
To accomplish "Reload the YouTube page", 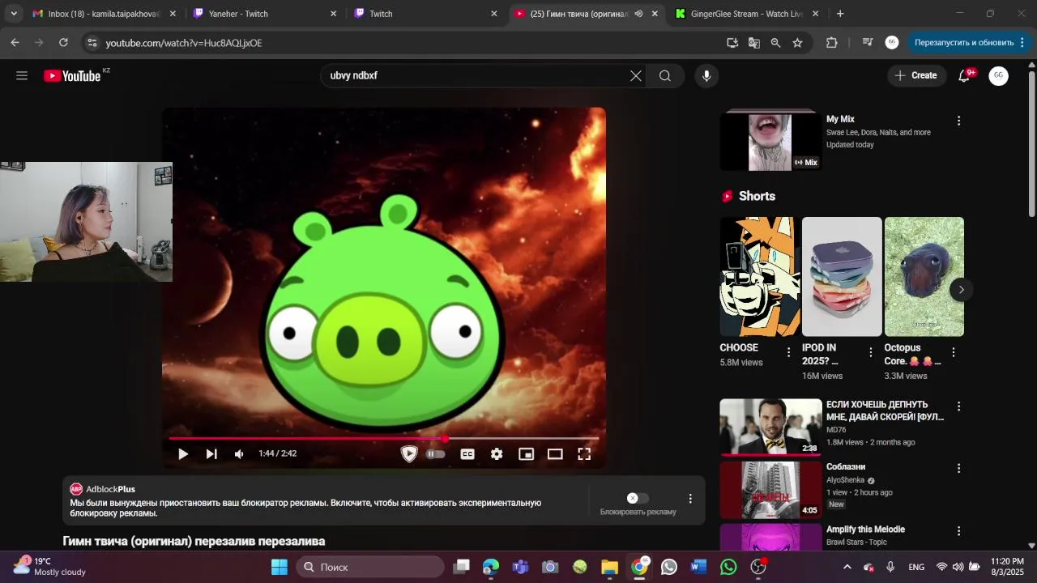I will (63, 43).
